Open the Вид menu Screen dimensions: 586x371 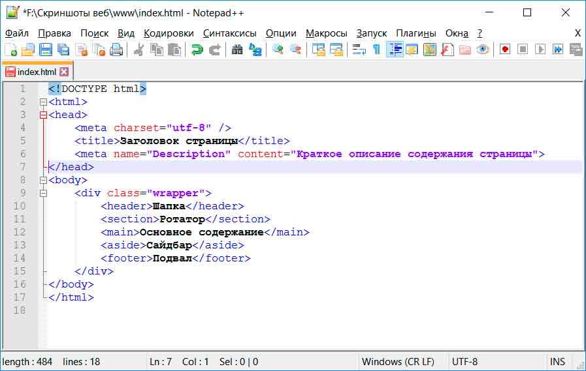click(x=126, y=33)
